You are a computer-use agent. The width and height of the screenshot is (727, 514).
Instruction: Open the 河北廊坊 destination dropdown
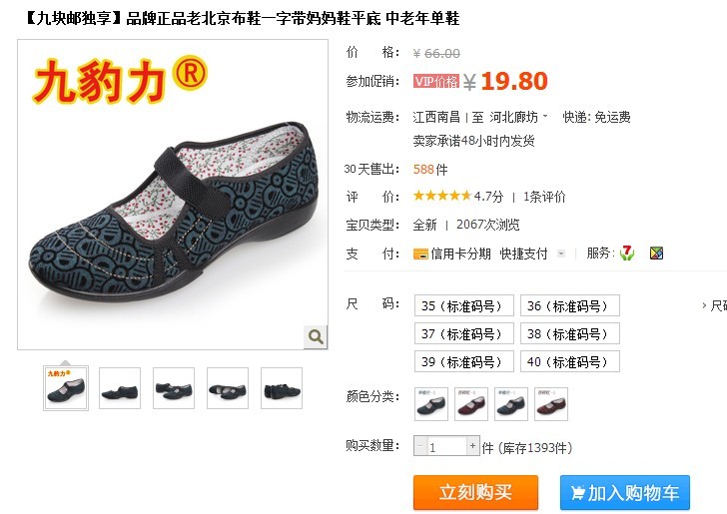pyautogui.click(x=518, y=117)
